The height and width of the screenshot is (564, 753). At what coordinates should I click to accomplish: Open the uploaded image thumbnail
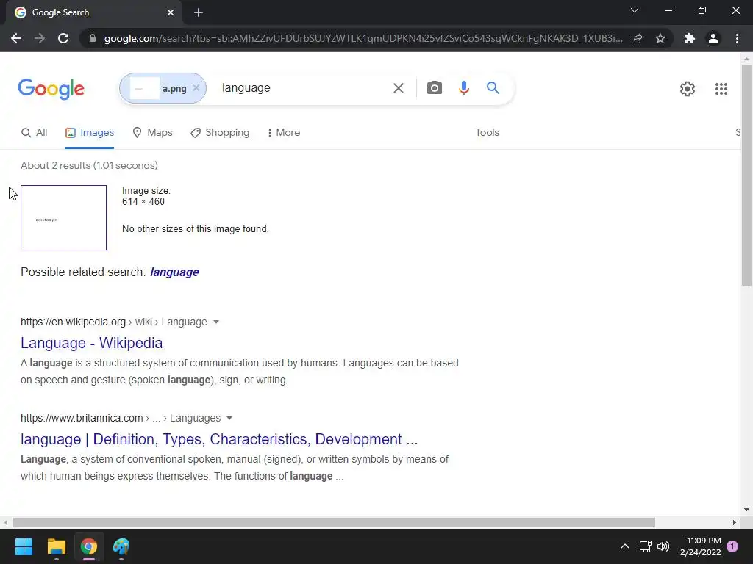click(63, 217)
